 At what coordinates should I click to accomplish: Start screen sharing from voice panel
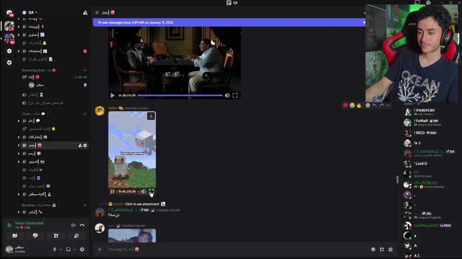click(x=35, y=236)
